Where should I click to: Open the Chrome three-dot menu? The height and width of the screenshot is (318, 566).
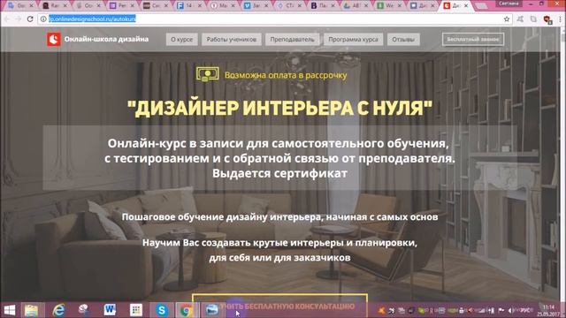pos(560,19)
